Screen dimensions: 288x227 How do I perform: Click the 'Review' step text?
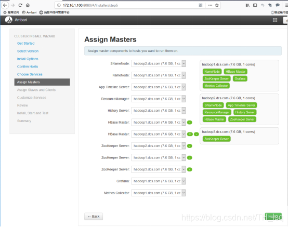coord(22,105)
